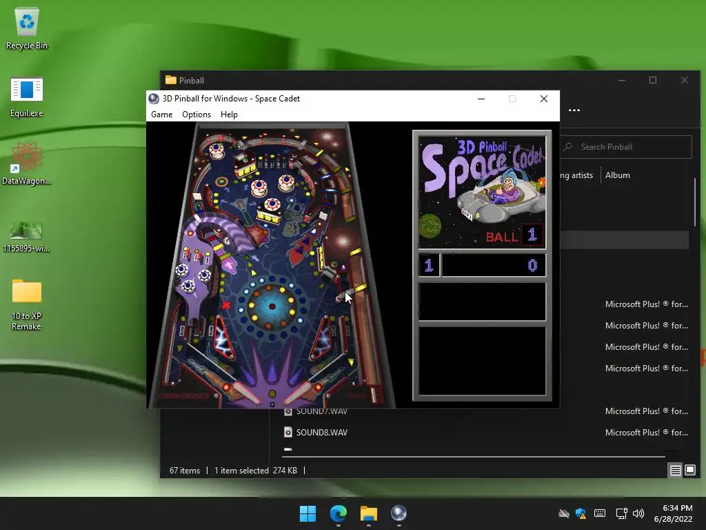Select the Equil.exe desktop icon
The image size is (706, 530).
tap(27, 97)
